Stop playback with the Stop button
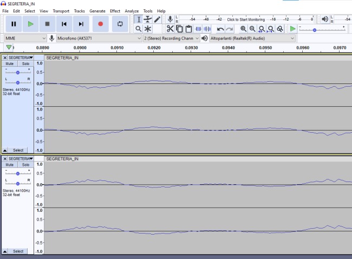The height and width of the screenshot is (259, 352). (x=47, y=24)
